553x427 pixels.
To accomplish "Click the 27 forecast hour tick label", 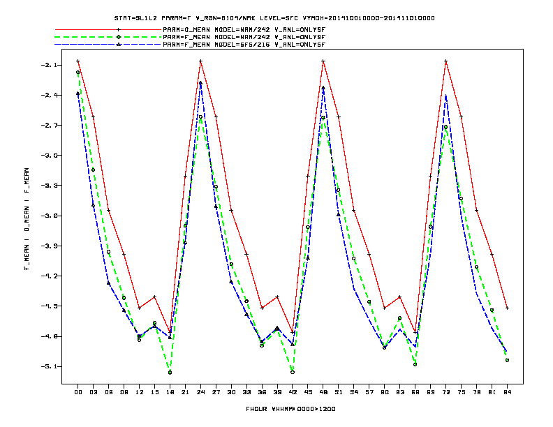I will [x=216, y=392].
